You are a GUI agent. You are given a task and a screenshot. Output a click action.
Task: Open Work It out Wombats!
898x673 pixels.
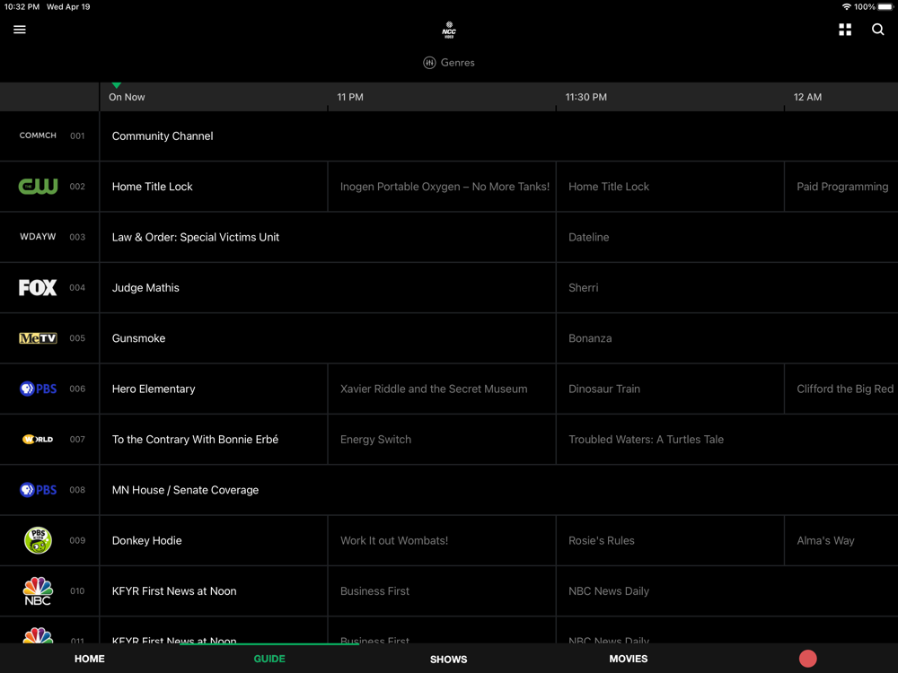click(x=442, y=541)
